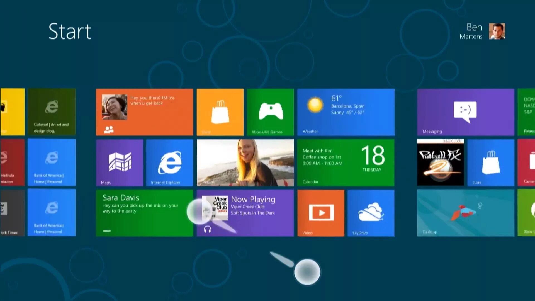Open the orange Store tile with shopping bag
535x301 pixels.
[x=220, y=112]
